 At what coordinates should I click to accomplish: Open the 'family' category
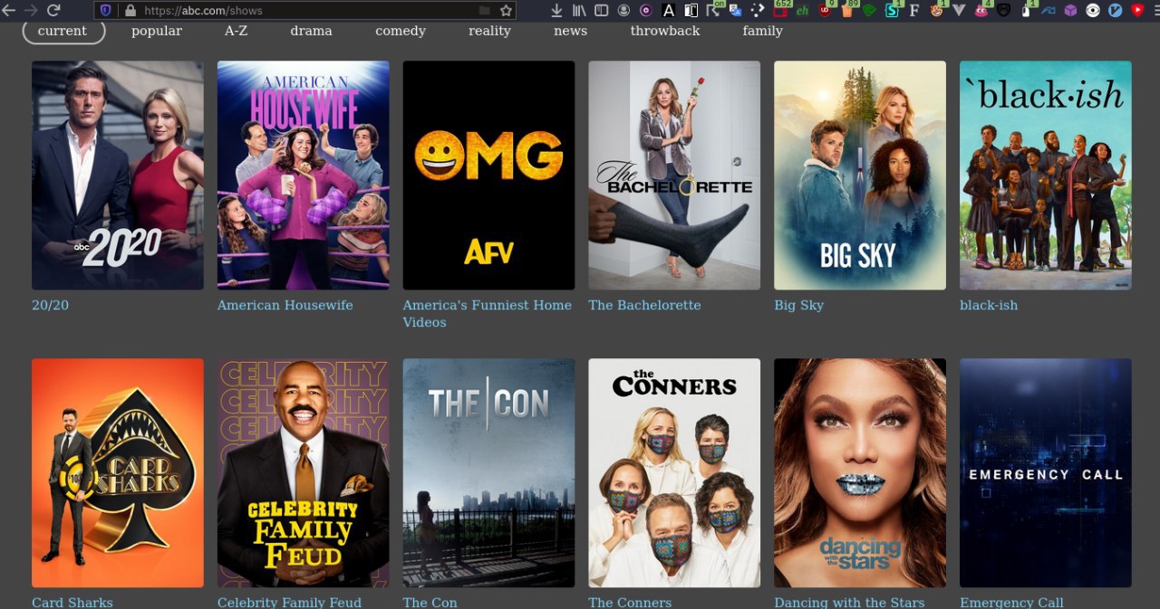click(x=762, y=31)
